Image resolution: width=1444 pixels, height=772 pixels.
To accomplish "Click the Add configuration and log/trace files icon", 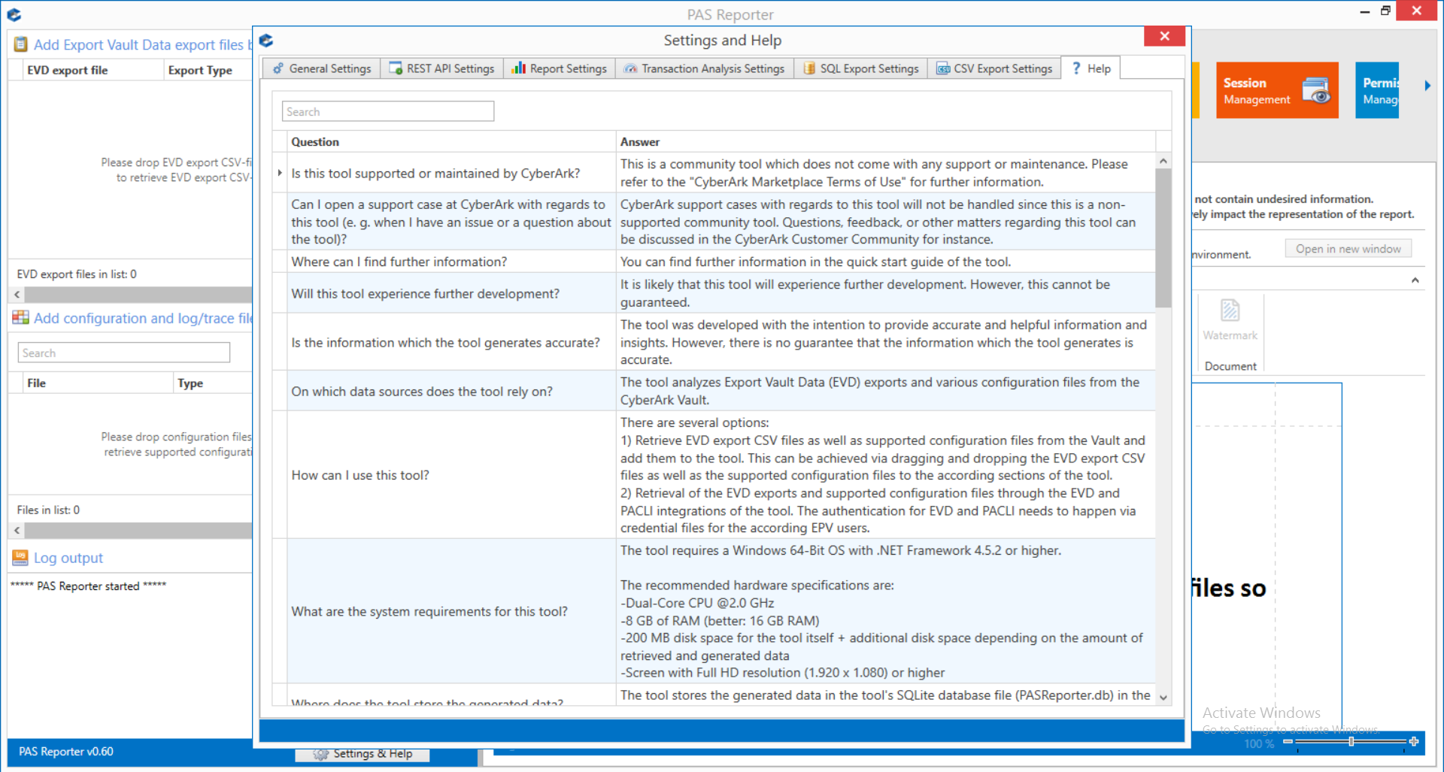I will click(x=21, y=318).
